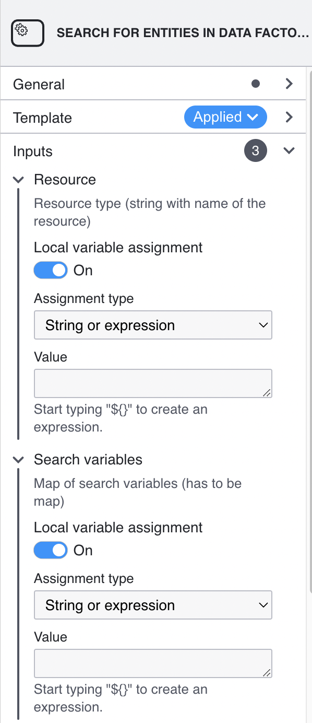The height and width of the screenshot is (723, 312).
Task: Collapse the Resource input group
Action: (x=18, y=180)
